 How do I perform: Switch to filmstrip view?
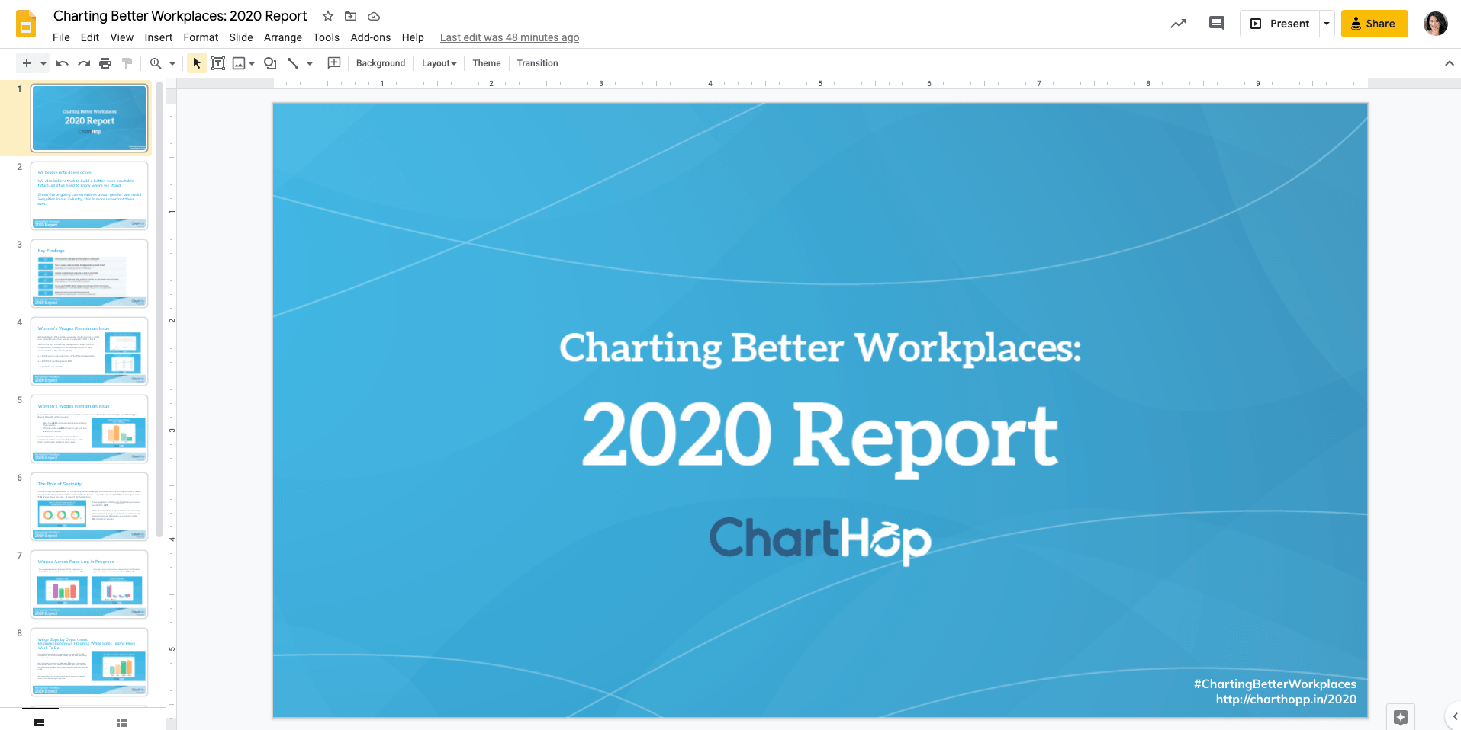pos(38,722)
